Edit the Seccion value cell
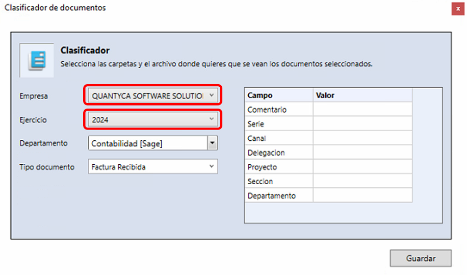The height and width of the screenshot is (275, 467). tap(363, 181)
